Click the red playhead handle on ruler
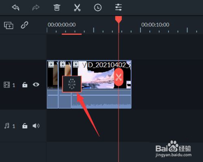The height and width of the screenshot is (162, 203). [x=119, y=19]
